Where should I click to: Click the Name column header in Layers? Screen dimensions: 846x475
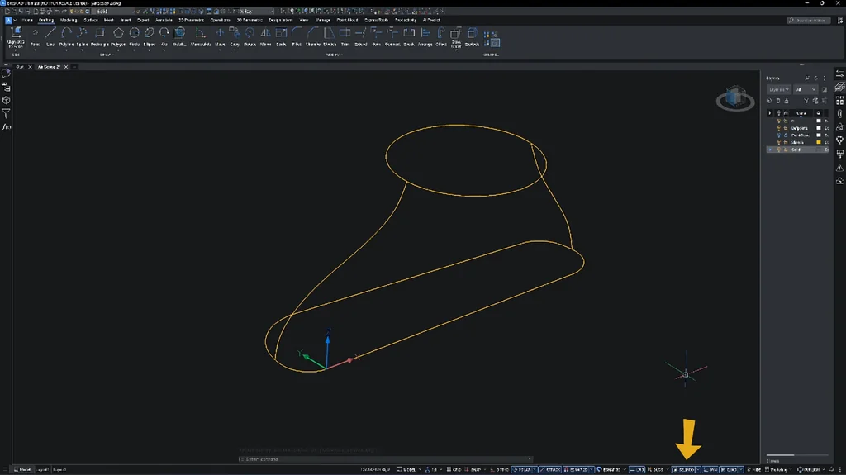(x=801, y=113)
